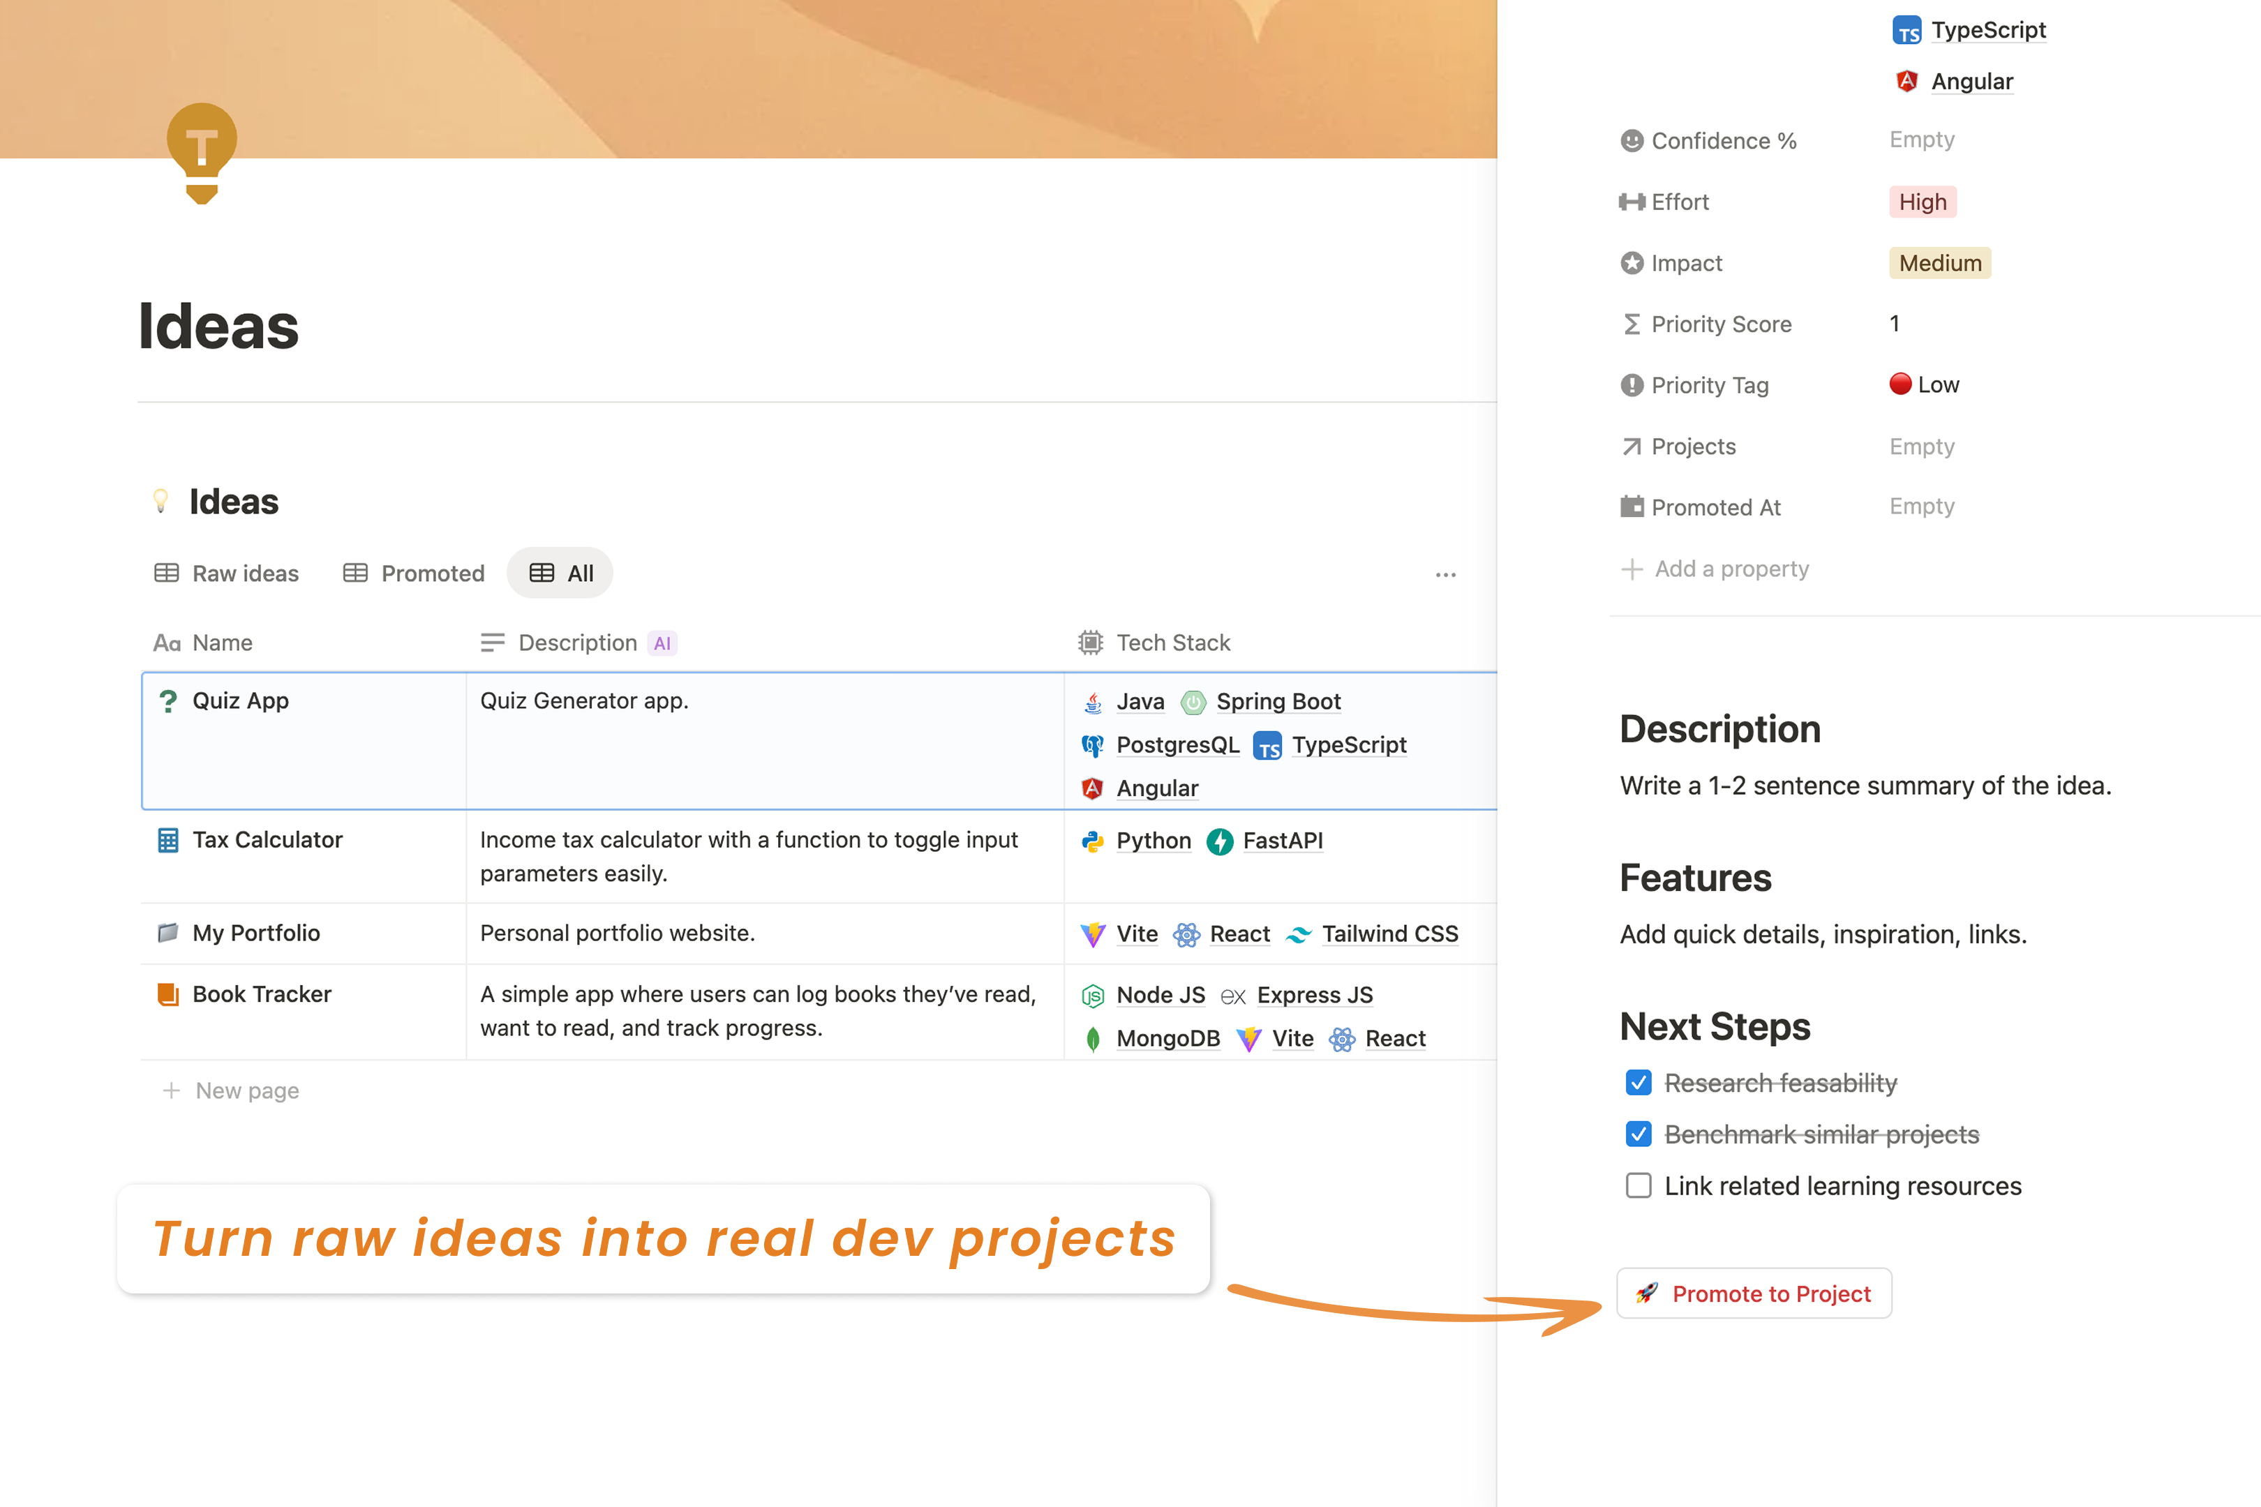Click the Express JS icon
This screenshot has height=1507, width=2261.
pos(1233,997)
